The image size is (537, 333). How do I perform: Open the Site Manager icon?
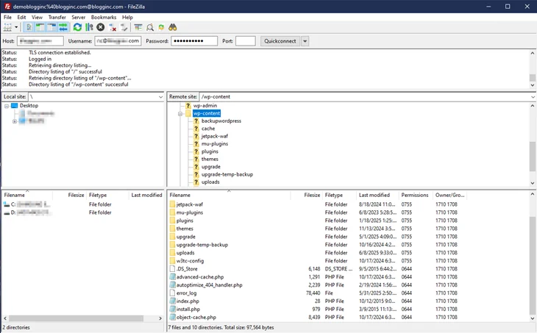tap(9, 27)
